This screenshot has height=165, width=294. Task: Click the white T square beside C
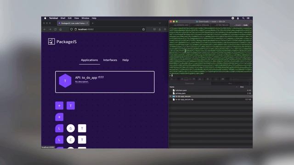[x=82, y=140]
